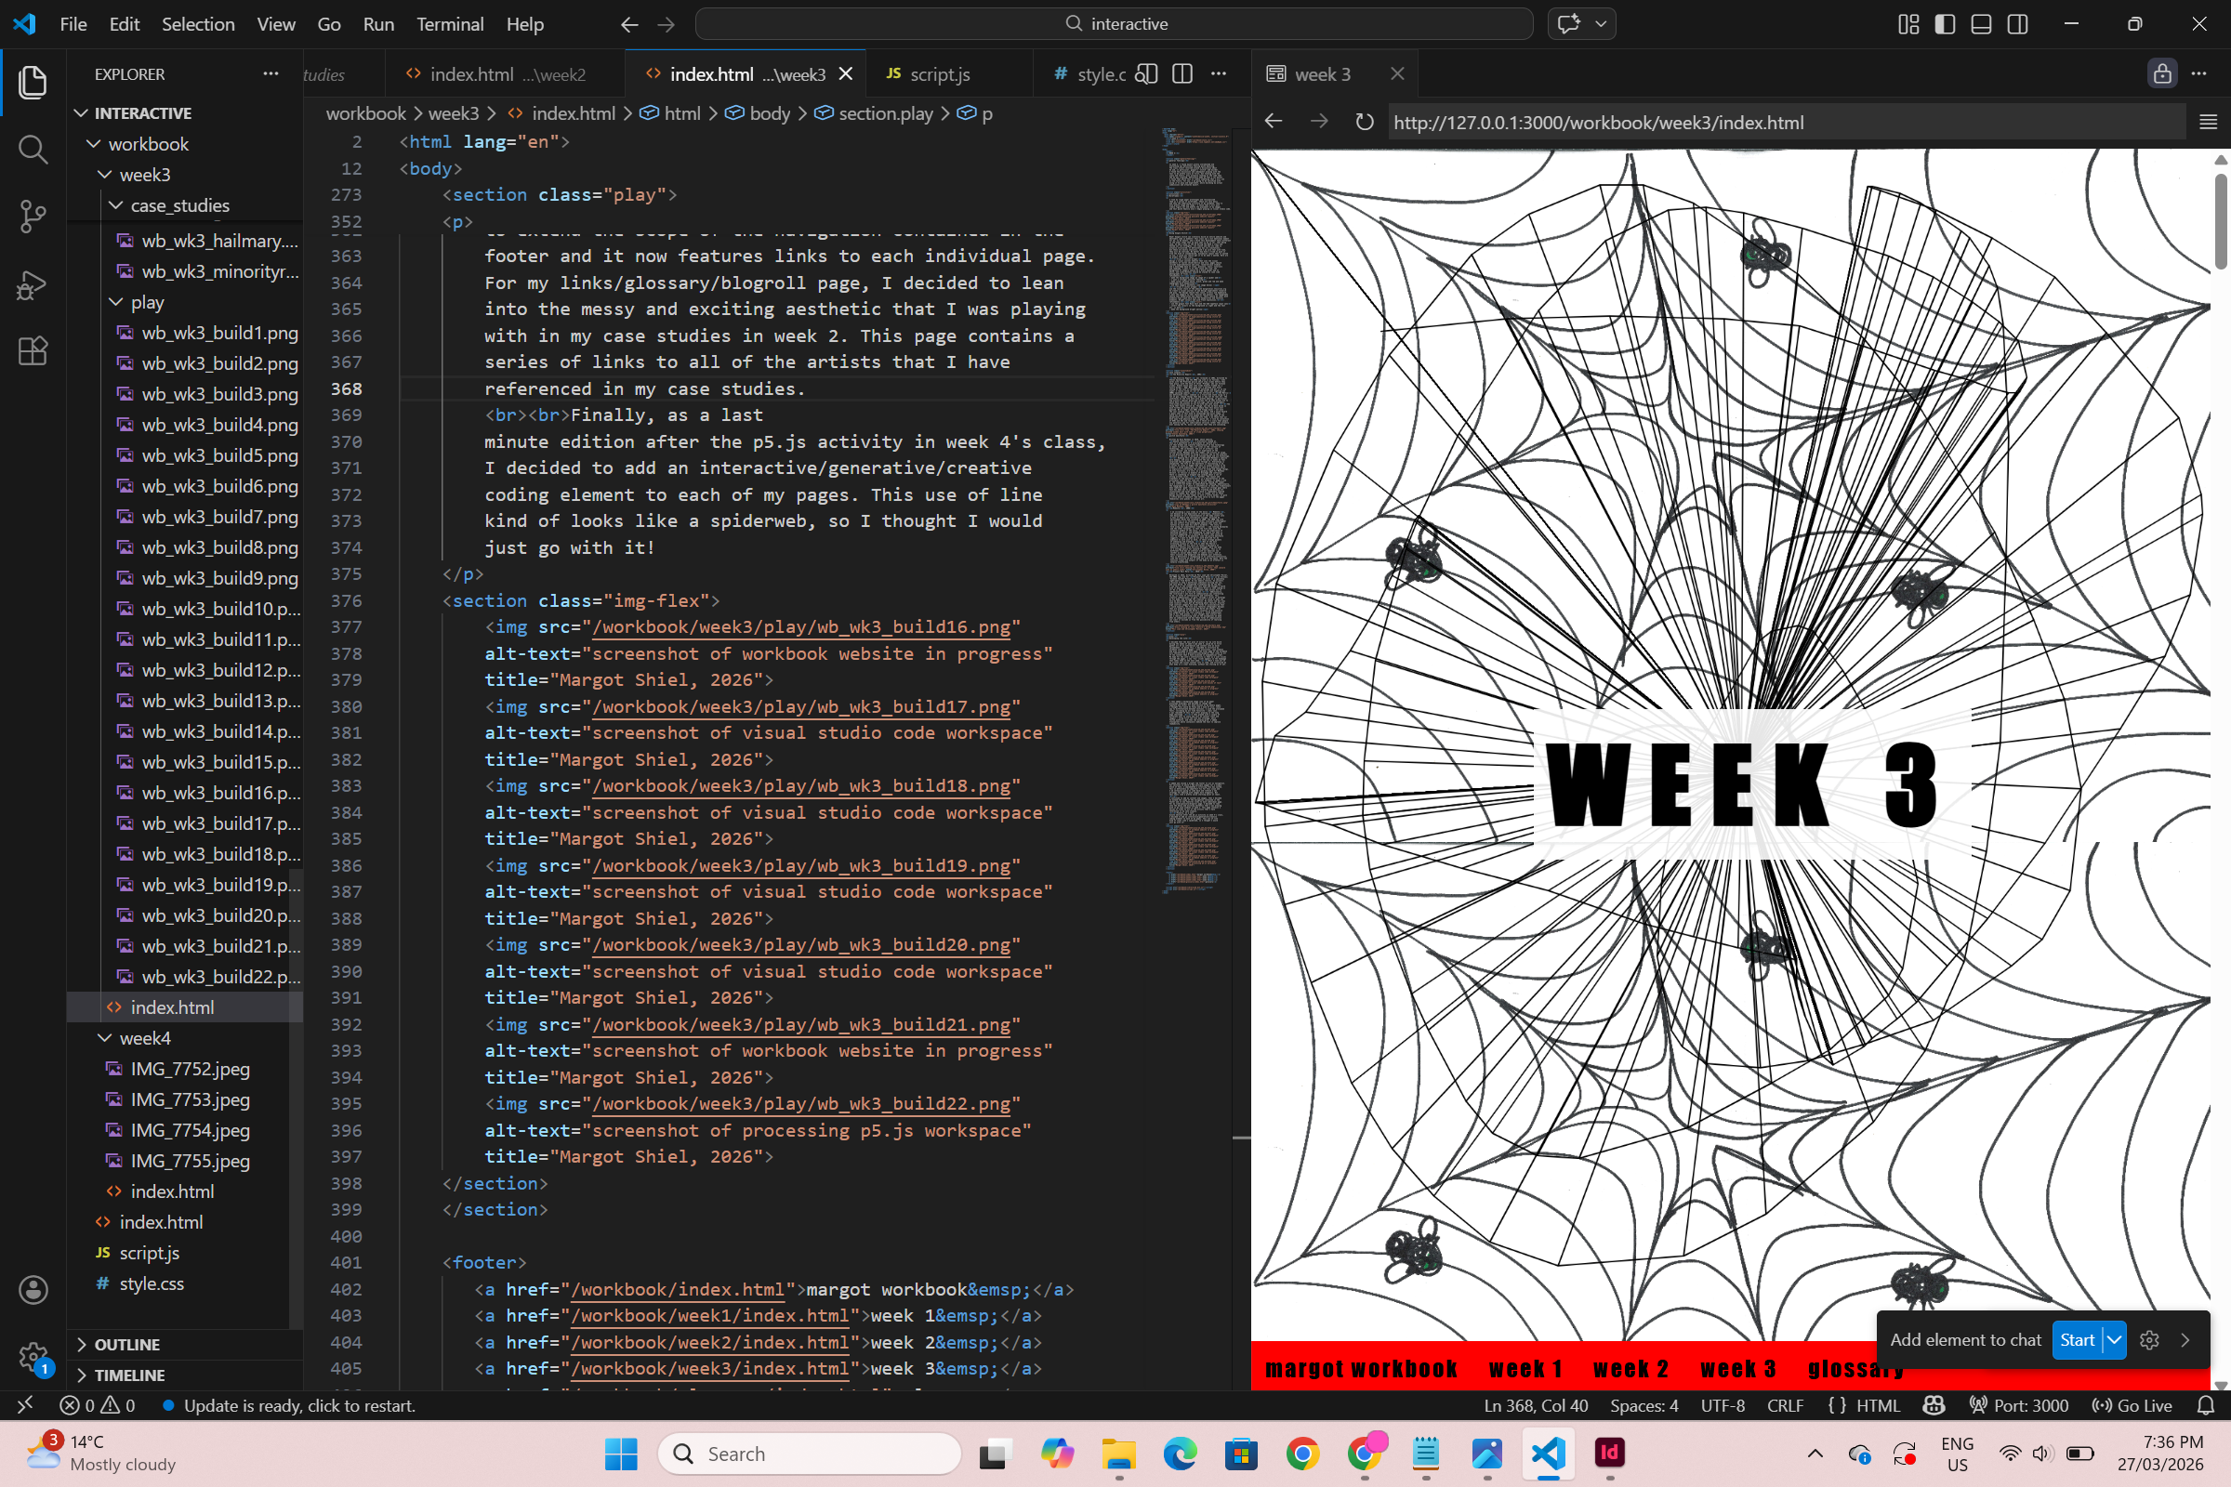
Task: Expand the OUTLINE section
Action: tap(126, 1344)
